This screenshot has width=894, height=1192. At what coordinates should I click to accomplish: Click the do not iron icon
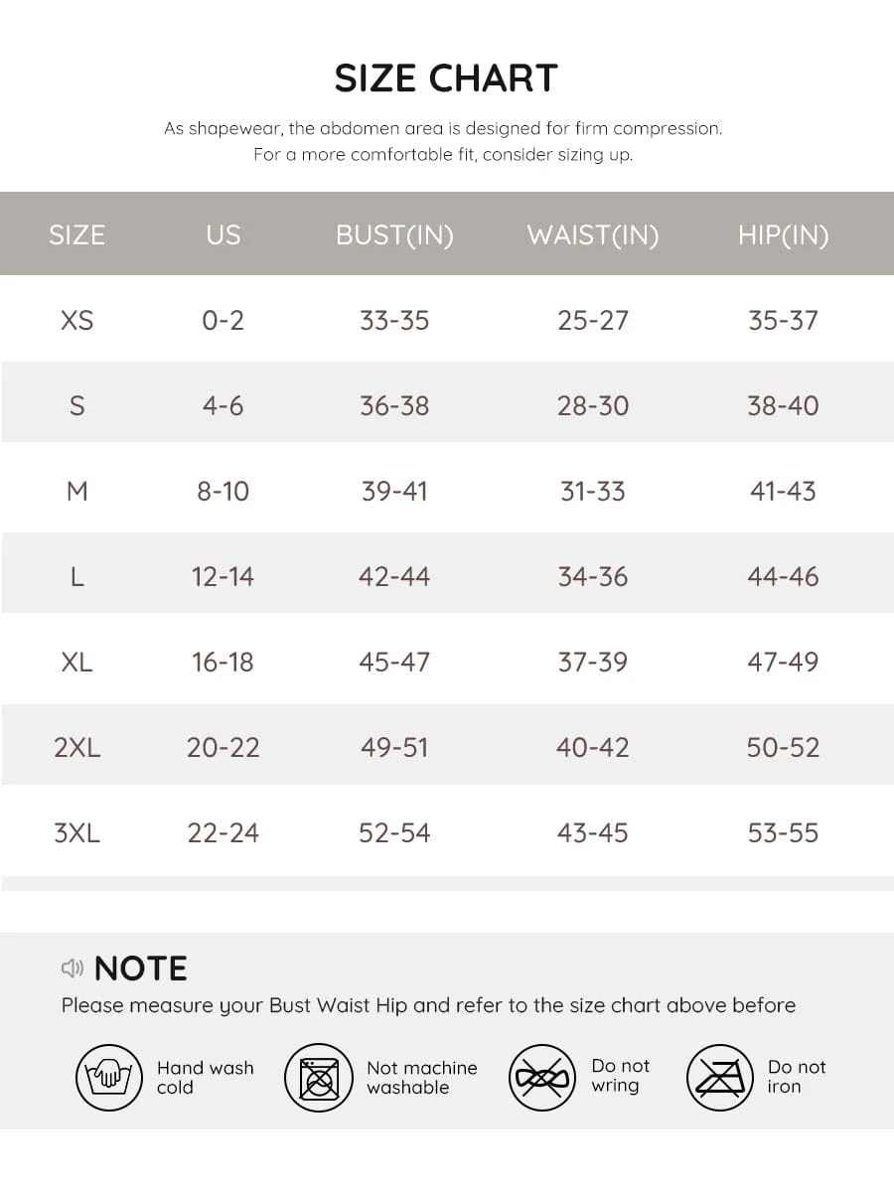[720, 1077]
